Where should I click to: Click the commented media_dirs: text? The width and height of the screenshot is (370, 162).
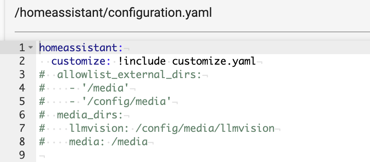pyautogui.click(x=90, y=115)
